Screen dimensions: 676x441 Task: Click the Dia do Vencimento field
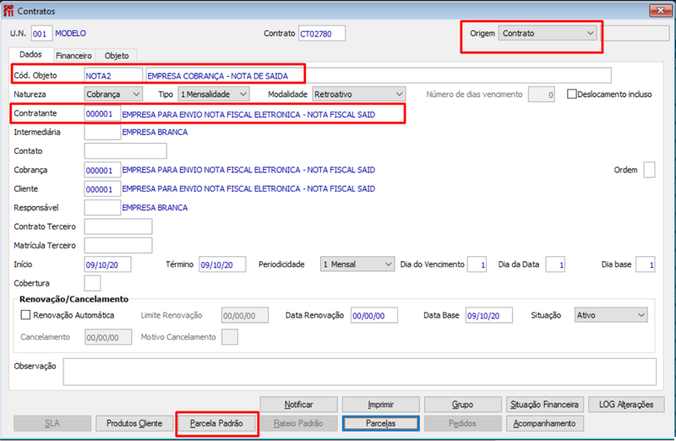point(477,264)
